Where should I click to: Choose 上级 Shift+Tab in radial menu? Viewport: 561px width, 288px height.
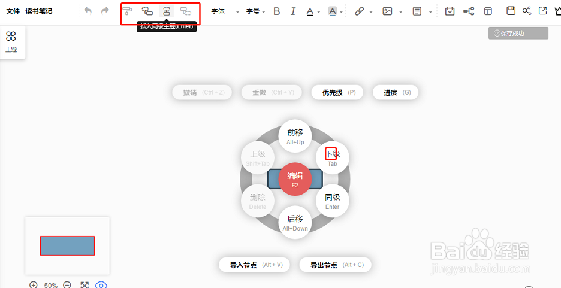tap(258, 158)
